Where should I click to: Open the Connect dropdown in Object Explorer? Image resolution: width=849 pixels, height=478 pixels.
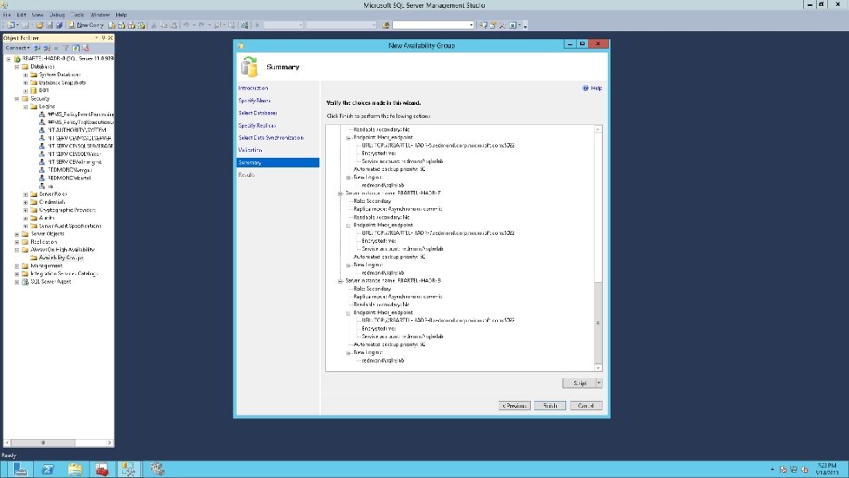click(x=18, y=48)
